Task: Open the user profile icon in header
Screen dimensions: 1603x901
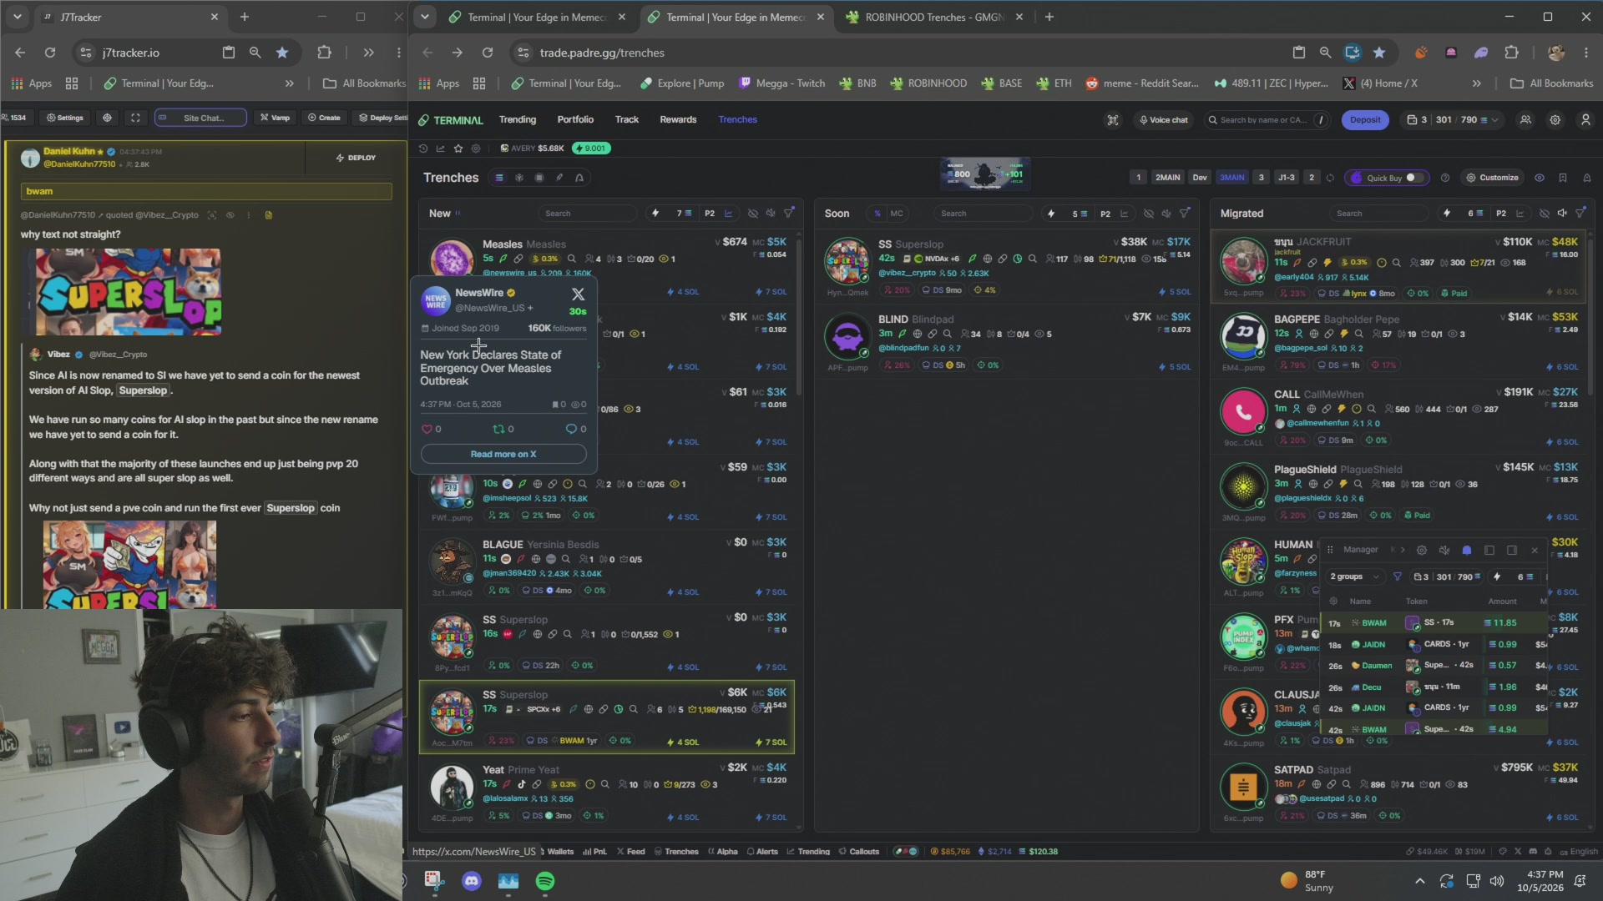Action: pyautogui.click(x=1585, y=120)
